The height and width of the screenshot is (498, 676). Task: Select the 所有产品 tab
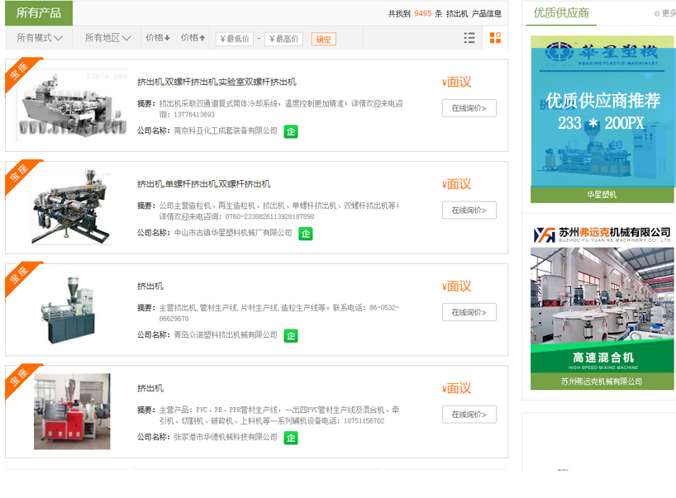click(x=39, y=13)
